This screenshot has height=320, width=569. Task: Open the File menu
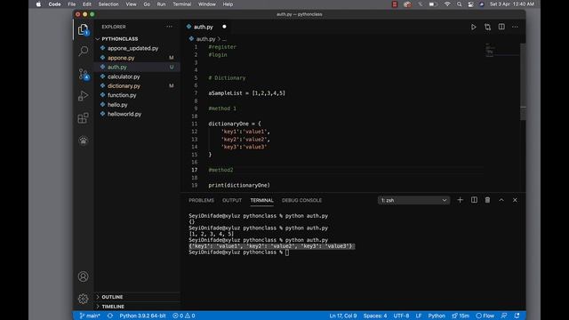click(x=72, y=4)
